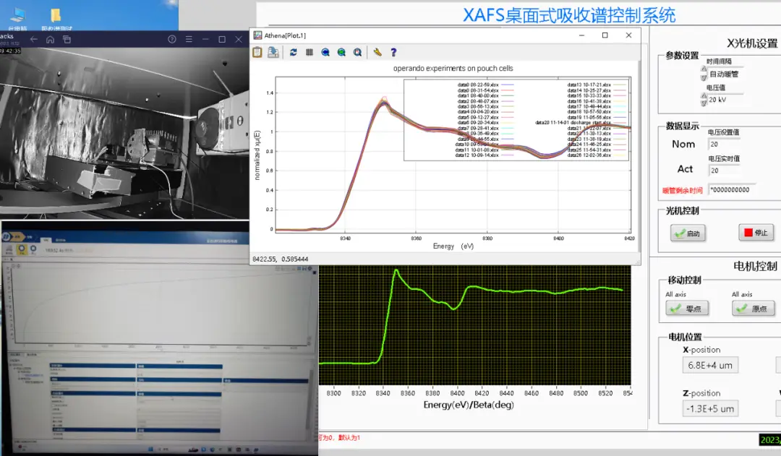
Task: Open help via the question mark icon
Action: pos(393,52)
